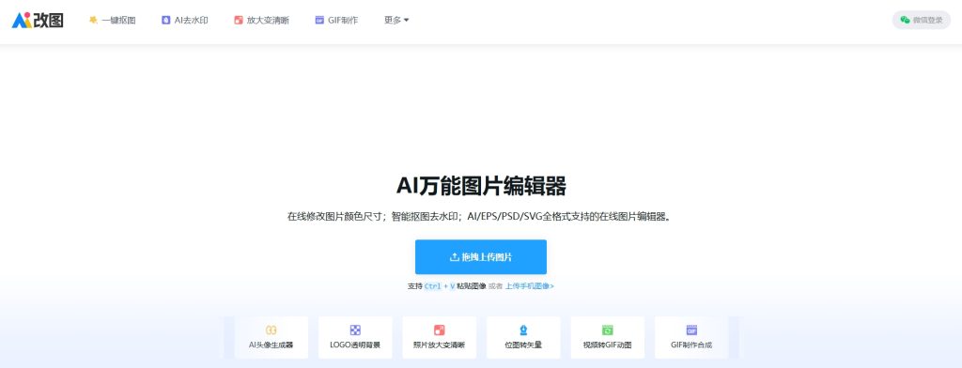Open the GIF制作合成 tool card
Viewport: 962px width, 368px height.
pyautogui.click(x=691, y=337)
